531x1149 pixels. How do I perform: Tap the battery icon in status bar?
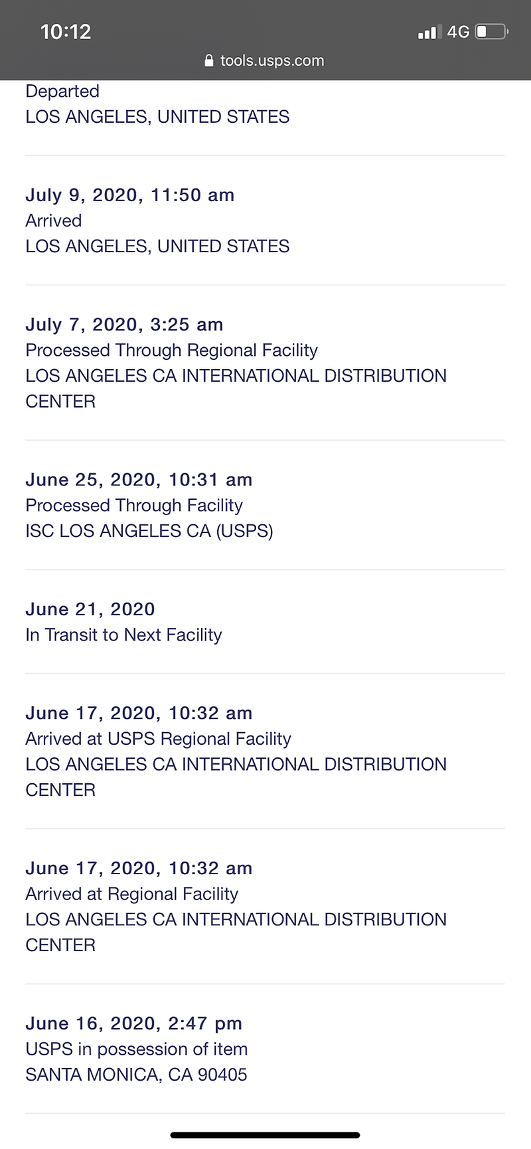[491, 31]
